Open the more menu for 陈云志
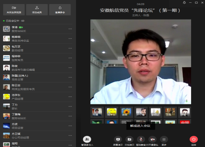205x147 pixels. (70, 87)
